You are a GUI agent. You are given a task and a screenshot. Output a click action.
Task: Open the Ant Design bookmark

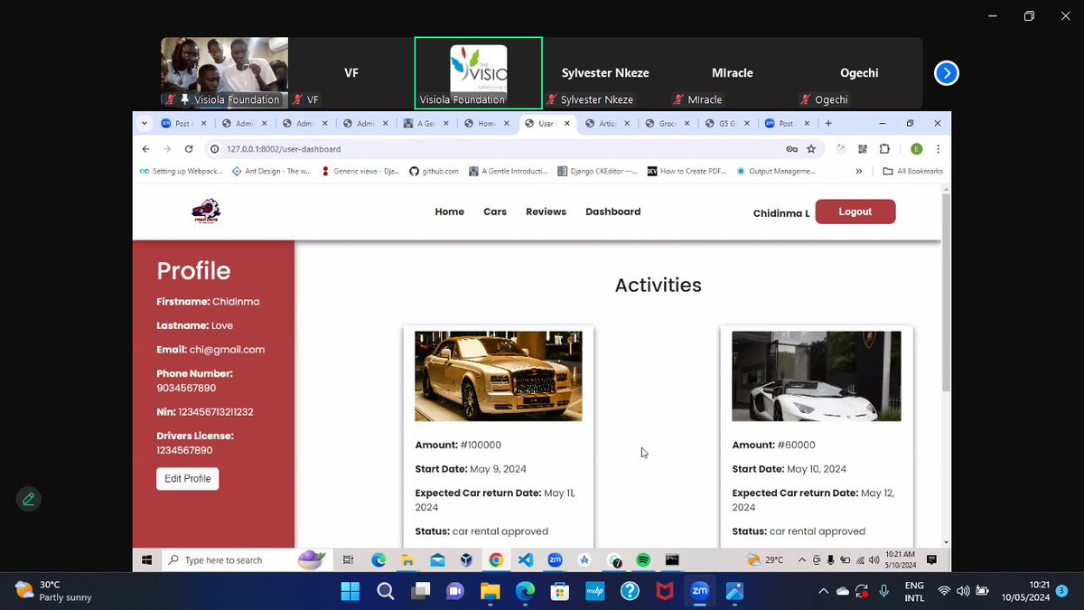(271, 171)
